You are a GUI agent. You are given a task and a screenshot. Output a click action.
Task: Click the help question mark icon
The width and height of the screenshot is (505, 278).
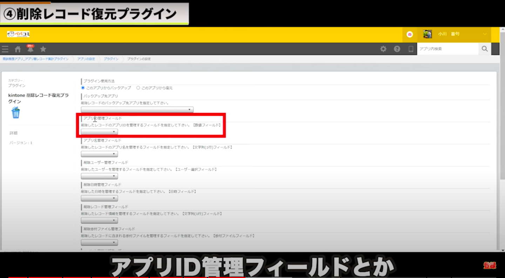coord(397,49)
